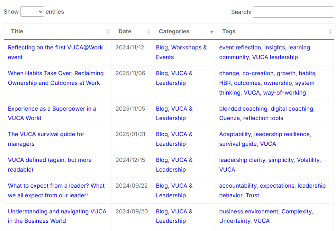Sort the table by the Title header
The width and height of the screenshot is (336, 231).
pos(17,31)
